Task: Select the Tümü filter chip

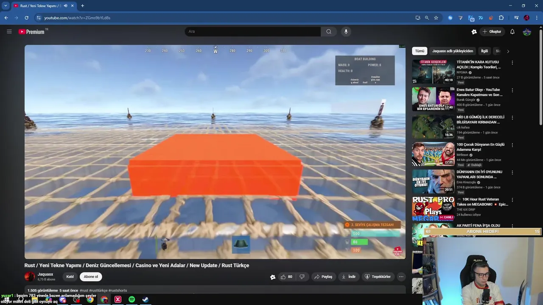Action: (420, 51)
